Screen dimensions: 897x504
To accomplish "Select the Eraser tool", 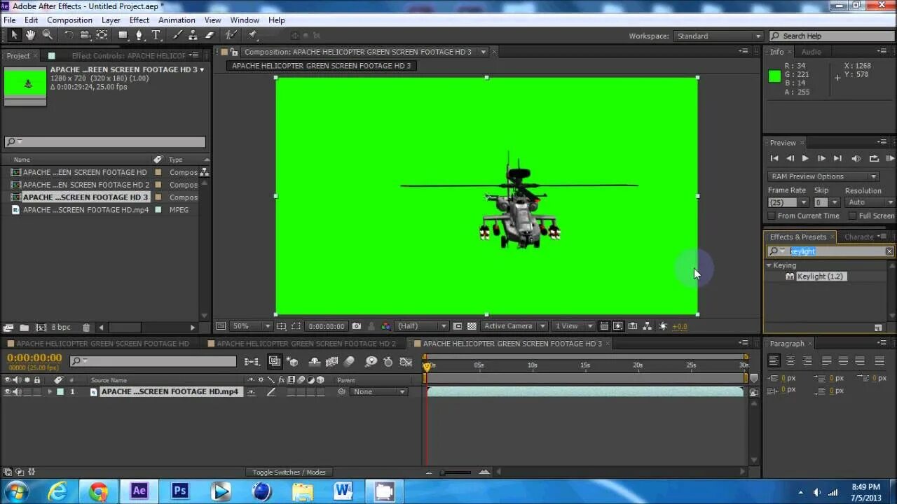I will tap(209, 35).
